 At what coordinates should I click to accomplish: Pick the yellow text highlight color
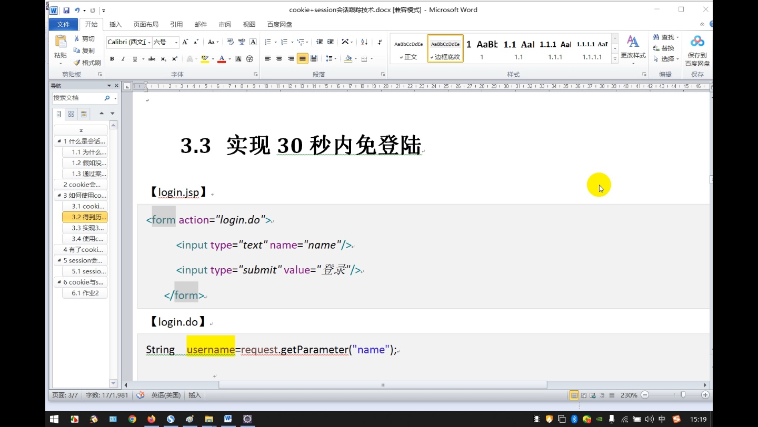[204, 59]
